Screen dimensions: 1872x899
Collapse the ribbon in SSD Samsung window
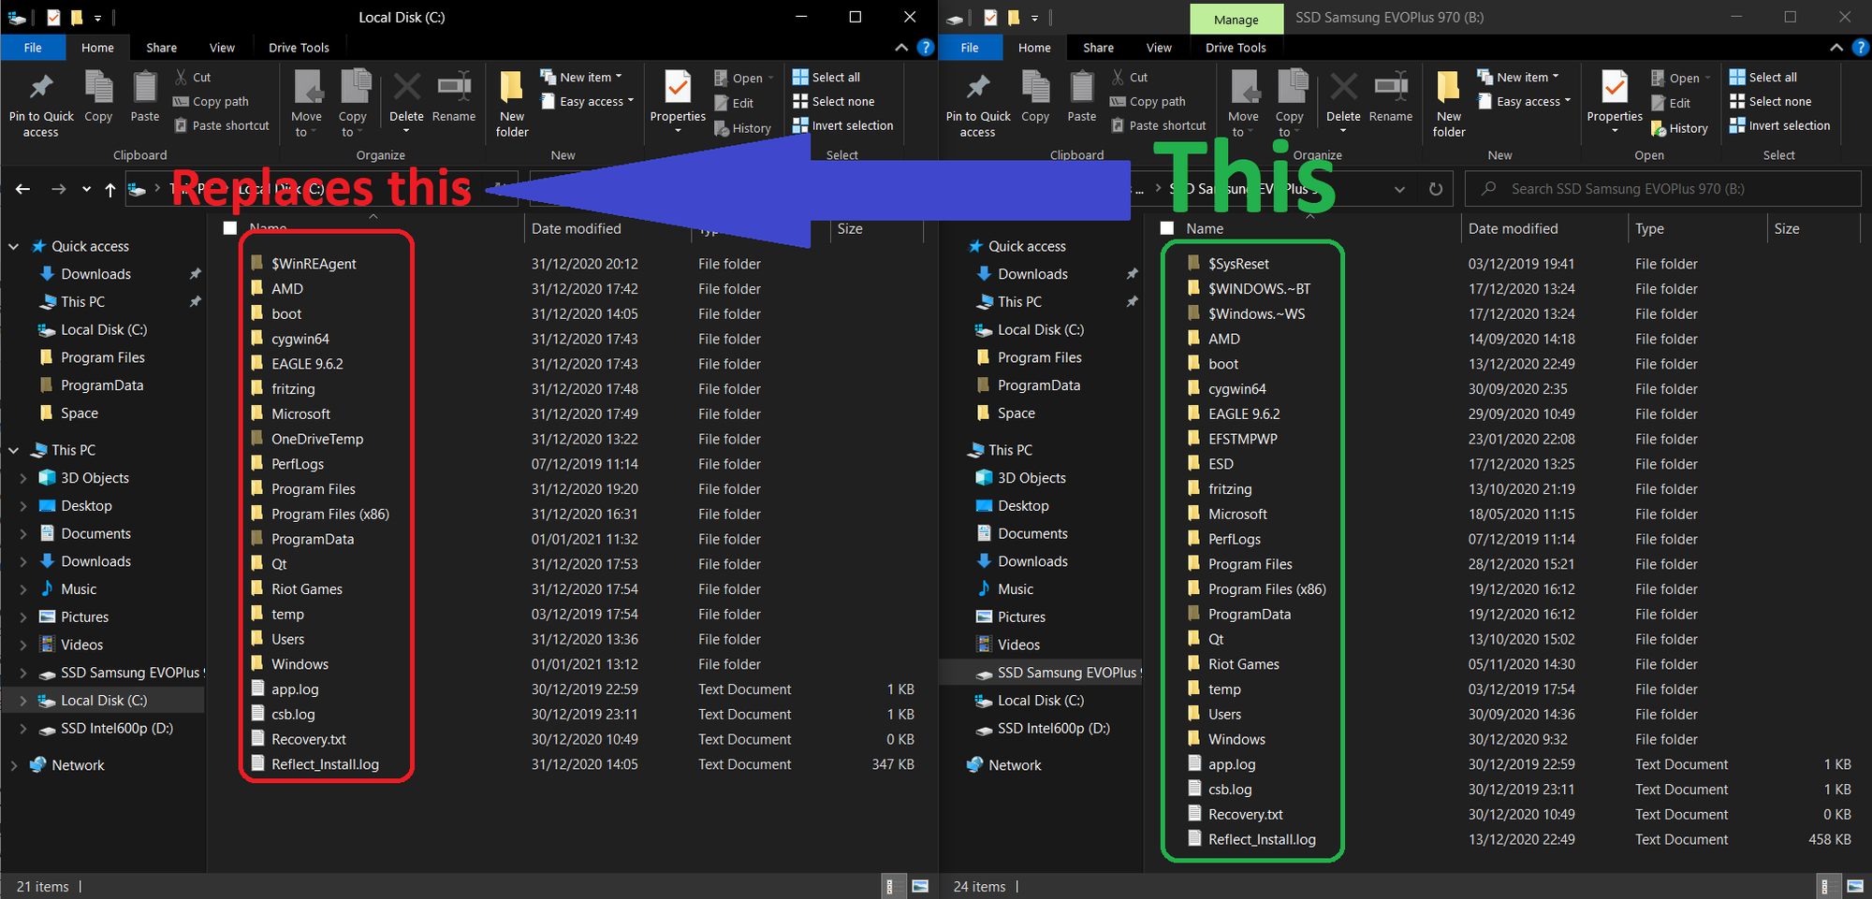click(1836, 47)
